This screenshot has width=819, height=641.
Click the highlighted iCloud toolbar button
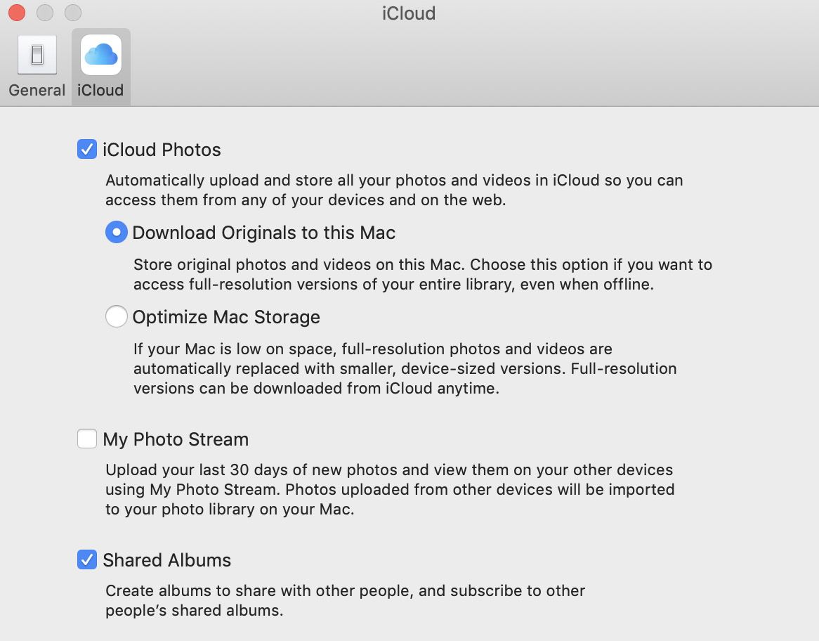pos(100,65)
